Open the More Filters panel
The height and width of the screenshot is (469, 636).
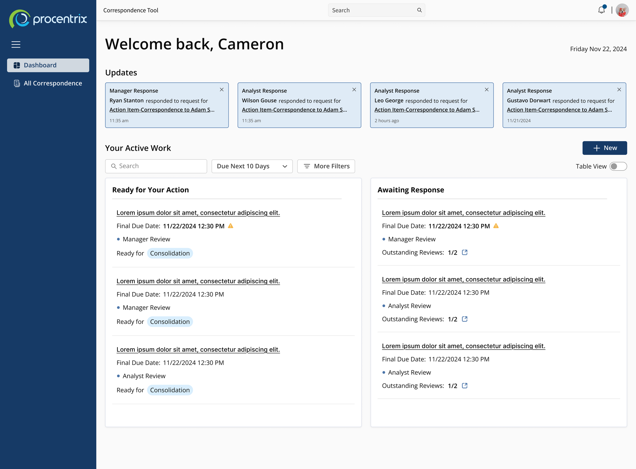[326, 166]
